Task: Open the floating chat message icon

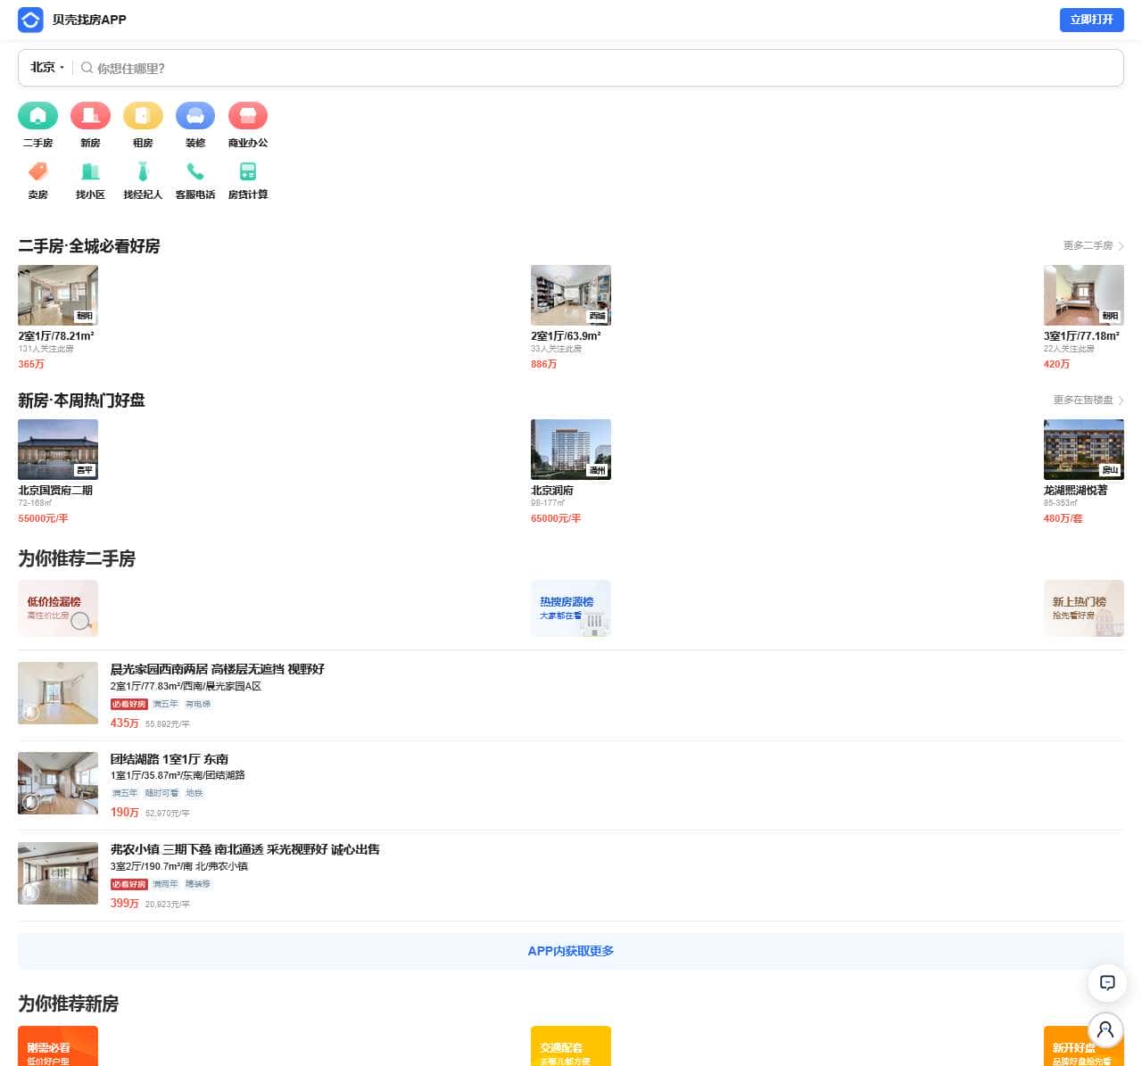Action: [x=1106, y=983]
